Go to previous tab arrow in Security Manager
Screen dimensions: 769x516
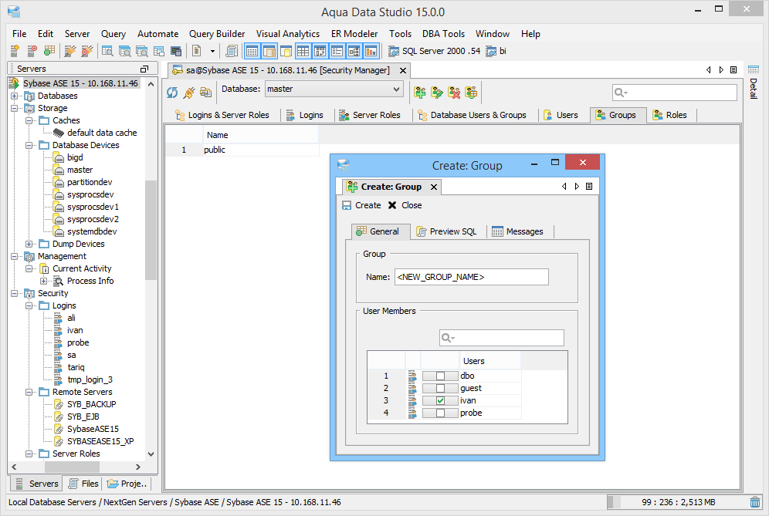coord(708,70)
